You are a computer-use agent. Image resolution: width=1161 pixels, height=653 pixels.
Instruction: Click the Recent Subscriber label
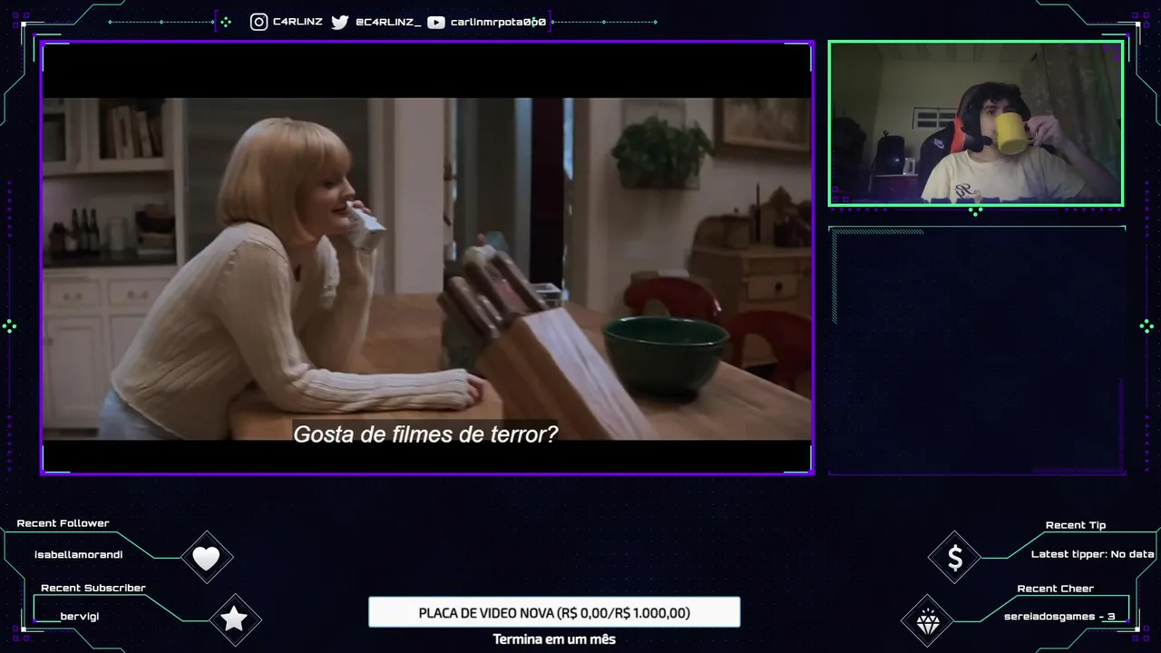(x=93, y=588)
